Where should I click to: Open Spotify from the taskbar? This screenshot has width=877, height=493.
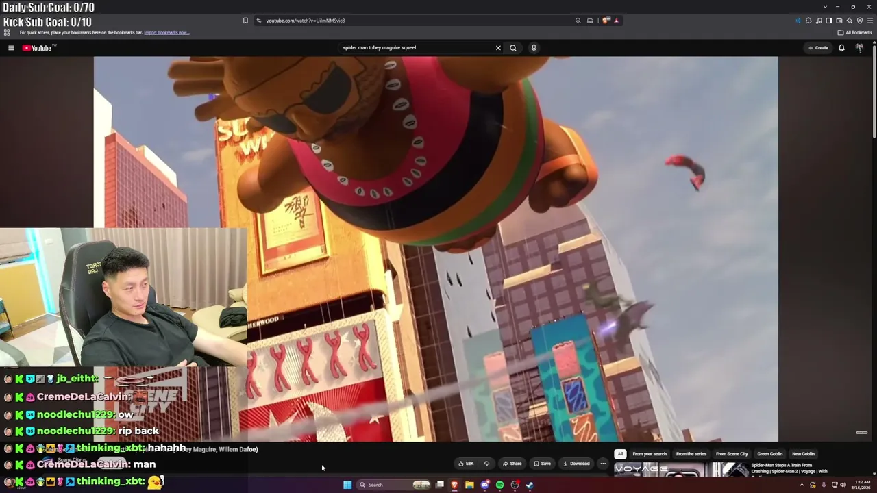499,485
